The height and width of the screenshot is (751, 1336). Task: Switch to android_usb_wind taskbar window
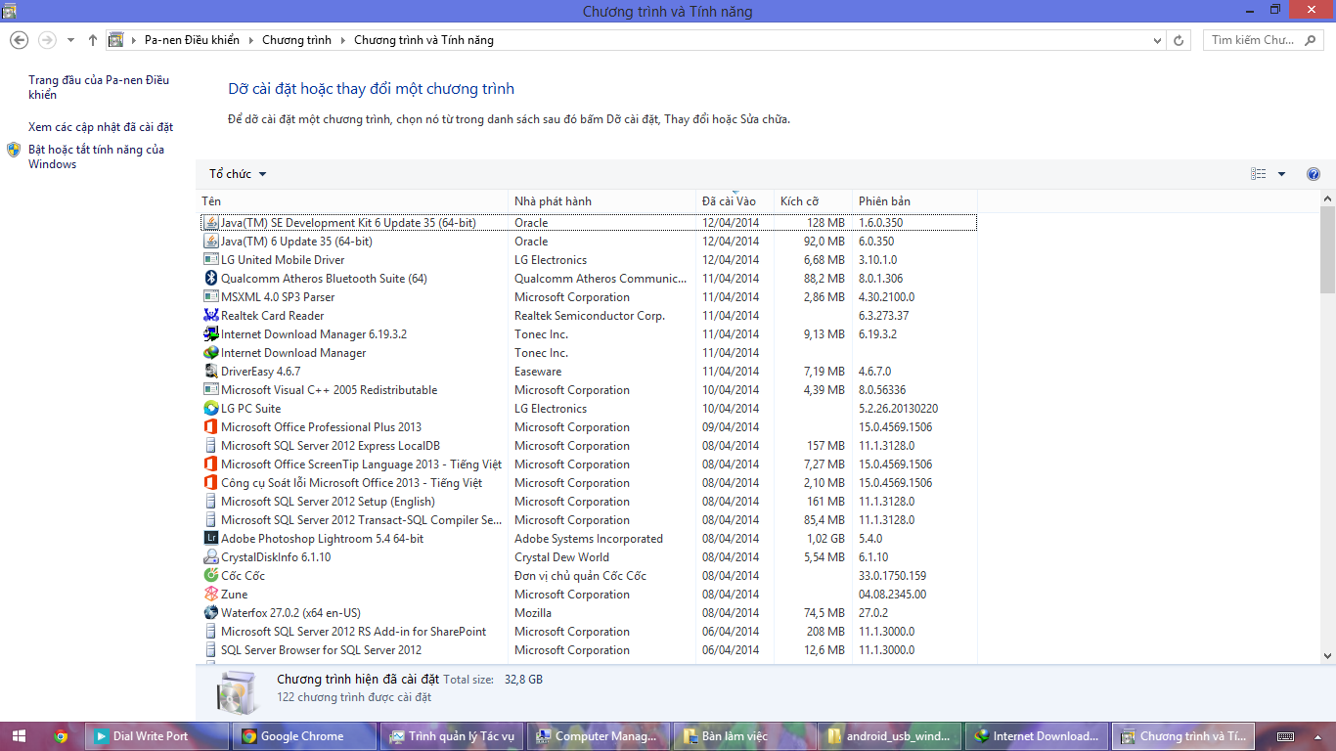click(892, 736)
